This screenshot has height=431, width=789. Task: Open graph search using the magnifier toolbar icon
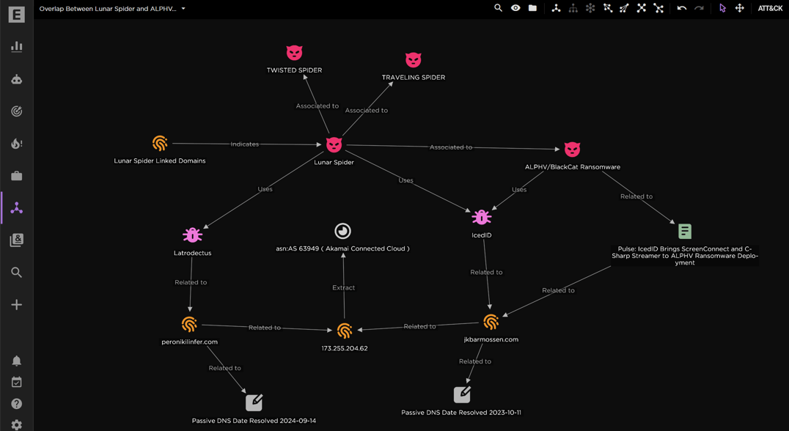tap(498, 8)
